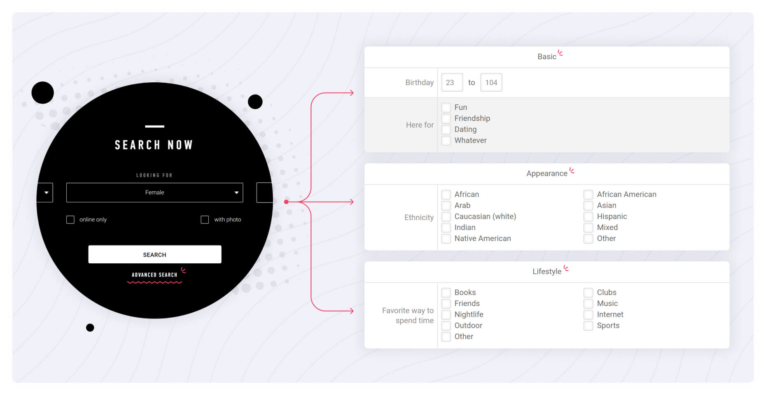Select Hispanic ethnicity checkbox
766x395 pixels.
[x=589, y=217]
